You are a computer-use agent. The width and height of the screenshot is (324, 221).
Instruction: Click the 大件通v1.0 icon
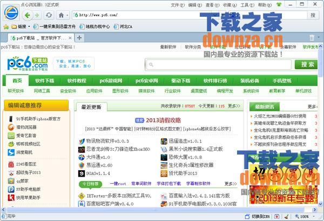coord(82,157)
